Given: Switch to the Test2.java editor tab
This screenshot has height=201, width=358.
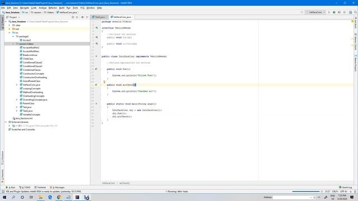Looking at the screenshot, I should pos(100,17).
